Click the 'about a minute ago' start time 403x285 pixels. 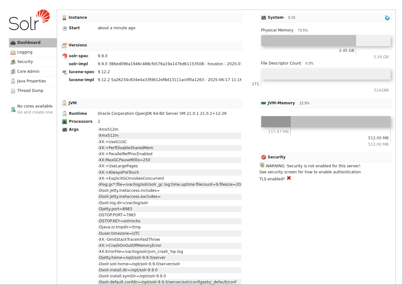point(116,28)
